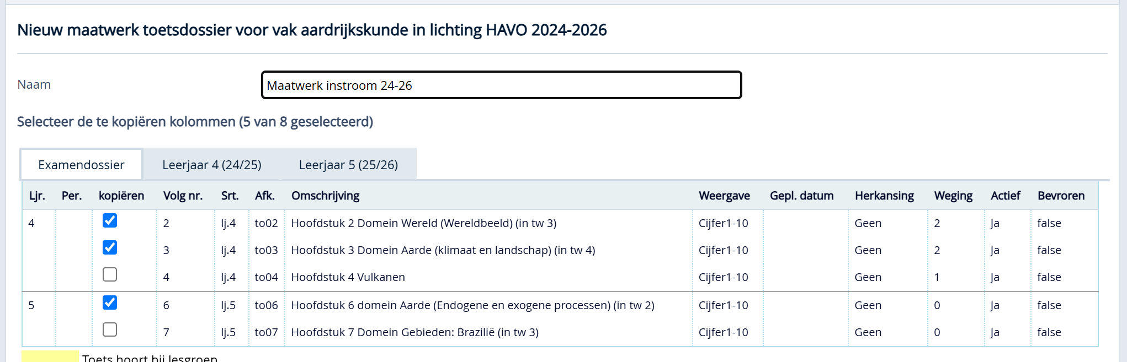The width and height of the screenshot is (1127, 362).
Task: Click the Weging column header
Action: (x=953, y=196)
